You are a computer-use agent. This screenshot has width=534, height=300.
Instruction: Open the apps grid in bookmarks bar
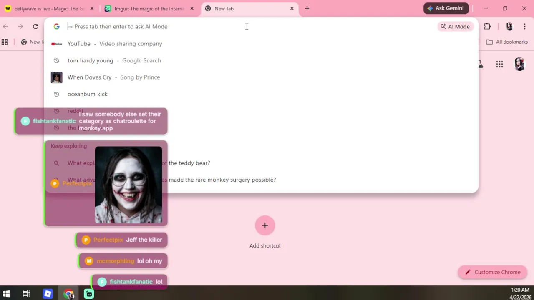tap(5, 42)
